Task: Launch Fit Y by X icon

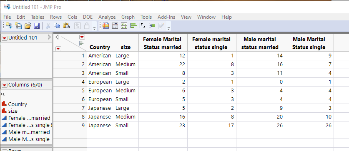Action: (x=143, y=26)
